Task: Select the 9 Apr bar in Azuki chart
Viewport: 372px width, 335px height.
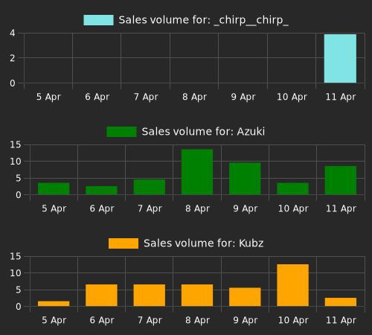Action: [245, 179]
